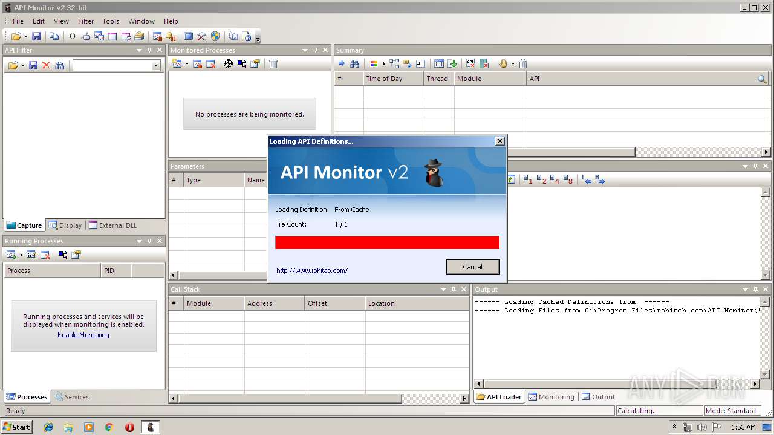The width and height of the screenshot is (774, 435).
Task: Find an API using API Filter binoculars
Action: point(59,65)
